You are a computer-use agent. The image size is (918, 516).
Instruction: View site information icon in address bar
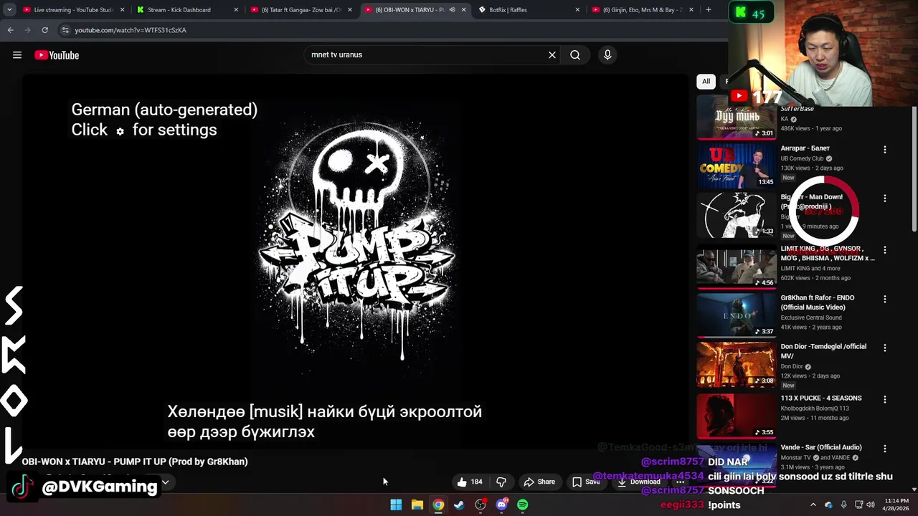(65, 30)
